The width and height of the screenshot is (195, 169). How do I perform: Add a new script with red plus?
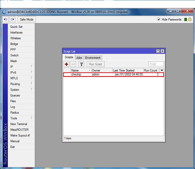pyautogui.click(x=66, y=64)
